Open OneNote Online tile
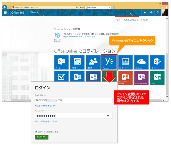The height and width of the screenshot is (145, 171). [141, 78]
